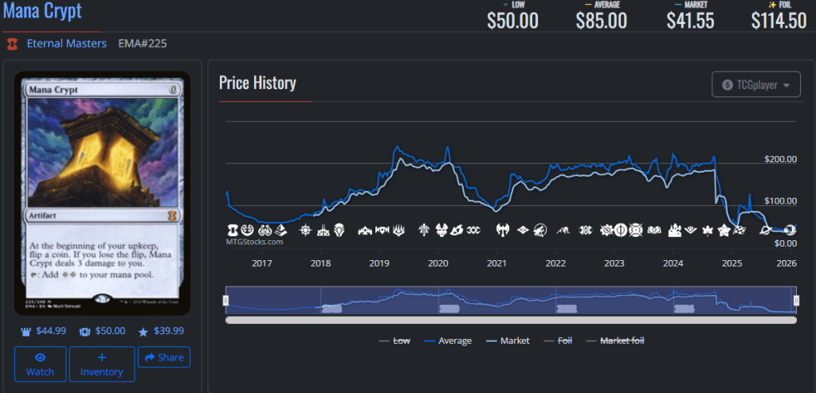Open the Eternal Masters set page

[66, 44]
